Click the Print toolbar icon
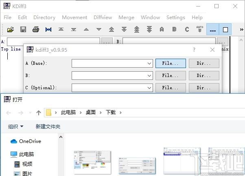Viewport: 245px width, 176px height. pyautogui.click(x=36, y=29)
